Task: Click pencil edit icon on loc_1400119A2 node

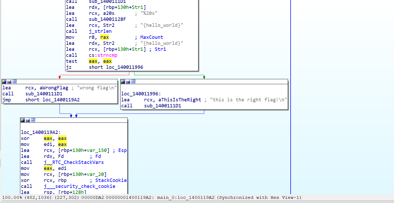Action: click(x=28, y=120)
